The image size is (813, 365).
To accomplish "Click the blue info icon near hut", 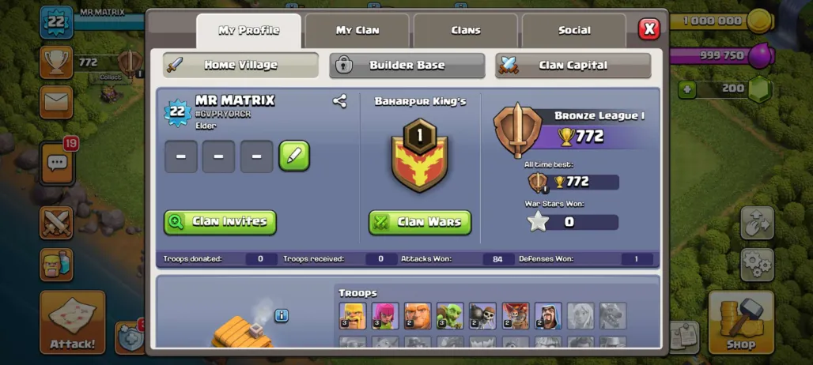I will coord(282,315).
